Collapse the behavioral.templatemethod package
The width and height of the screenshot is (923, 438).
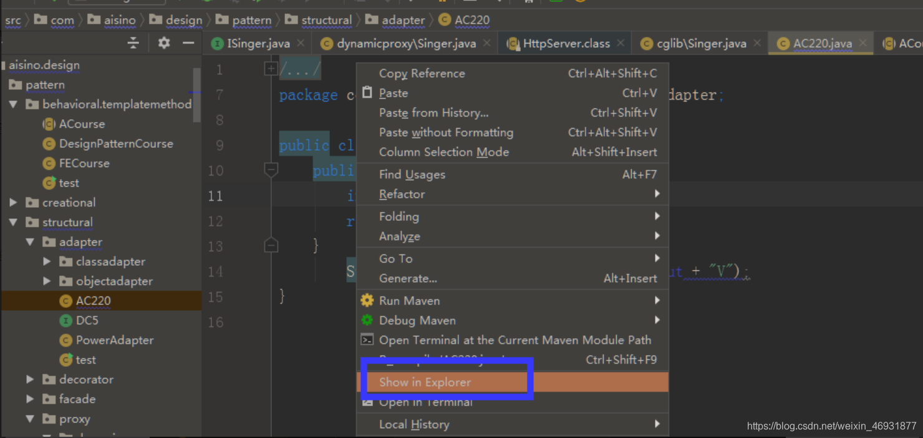click(13, 104)
